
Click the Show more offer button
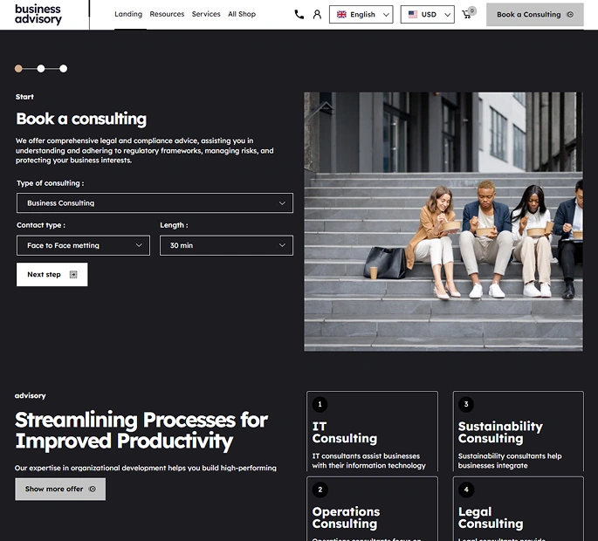point(60,490)
